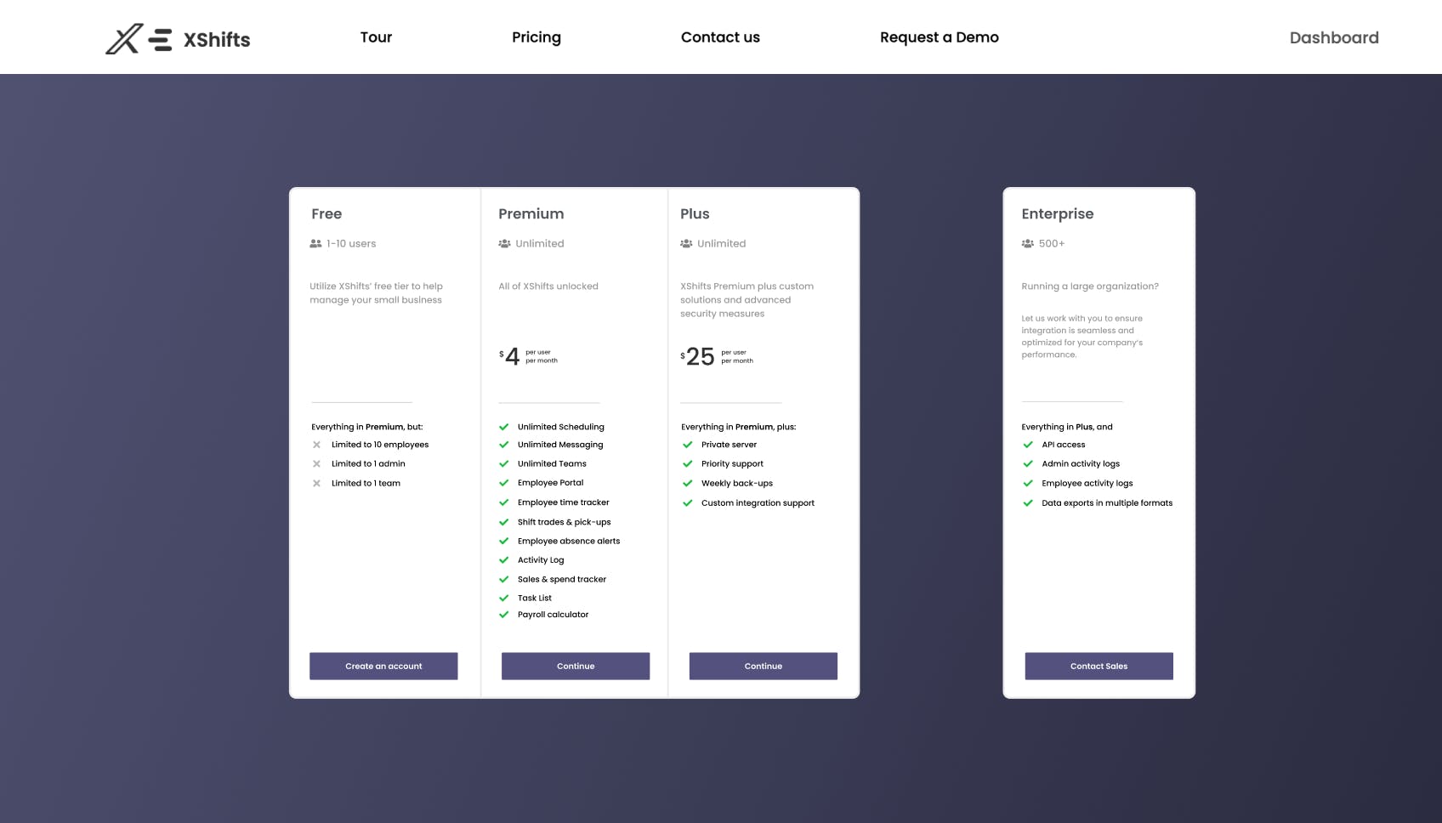Click Continue under the Plus plan
The height and width of the screenshot is (823, 1442).
tap(764, 666)
